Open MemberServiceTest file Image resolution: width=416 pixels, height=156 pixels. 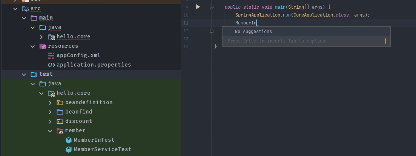pyautogui.click(x=102, y=149)
